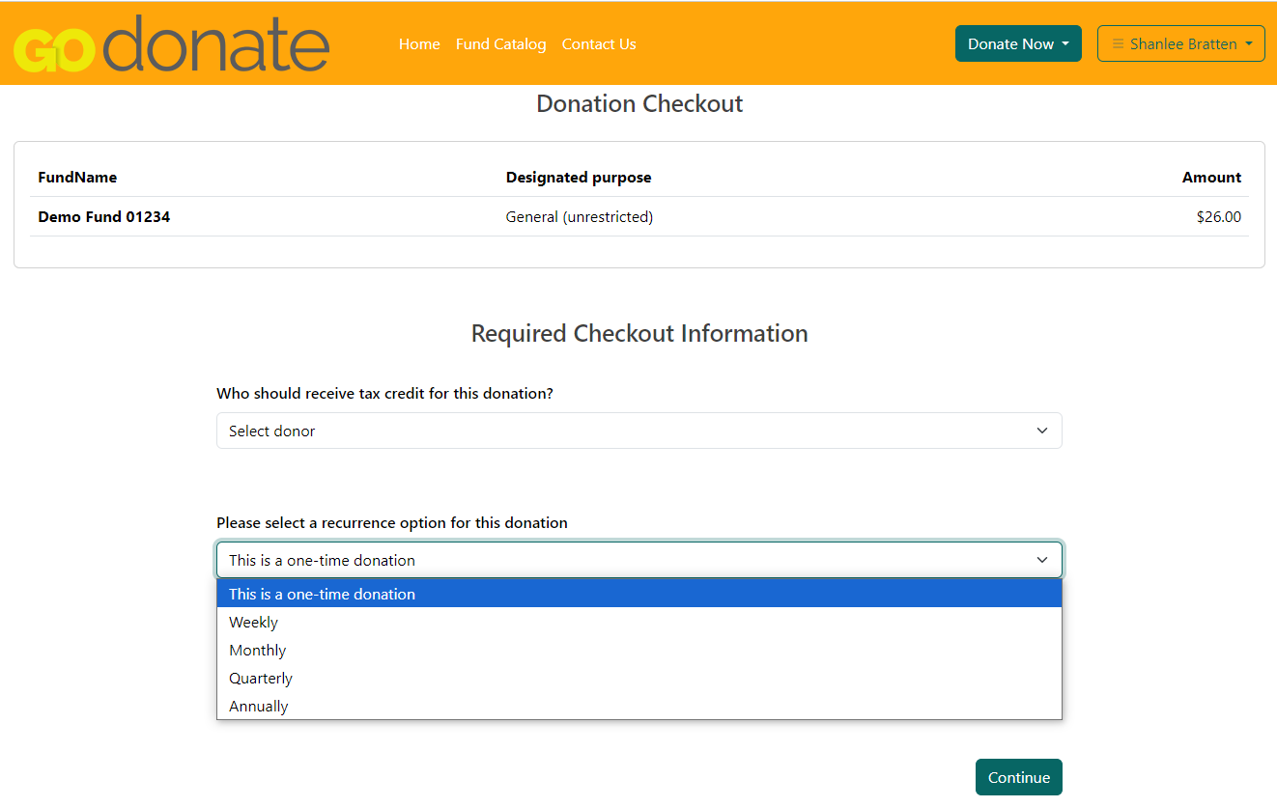Select the Weekly recurrence option
This screenshot has width=1277, height=807.
pos(638,622)
